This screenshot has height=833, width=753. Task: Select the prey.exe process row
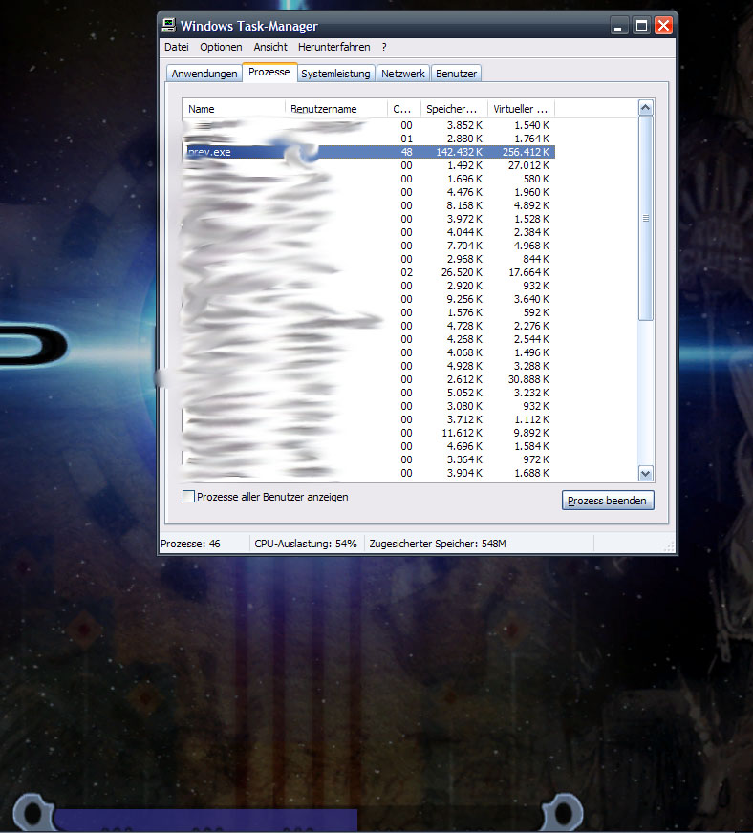pyautogui.click(x=369, y=152)
